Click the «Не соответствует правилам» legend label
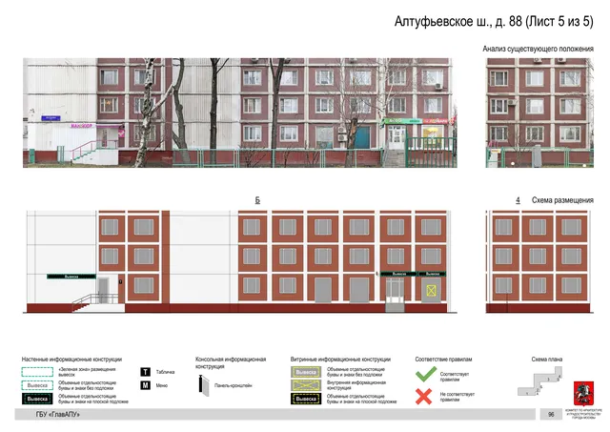The width and height of the screenshot is (610, 432). pyautogui.click(x=457, y=397)
